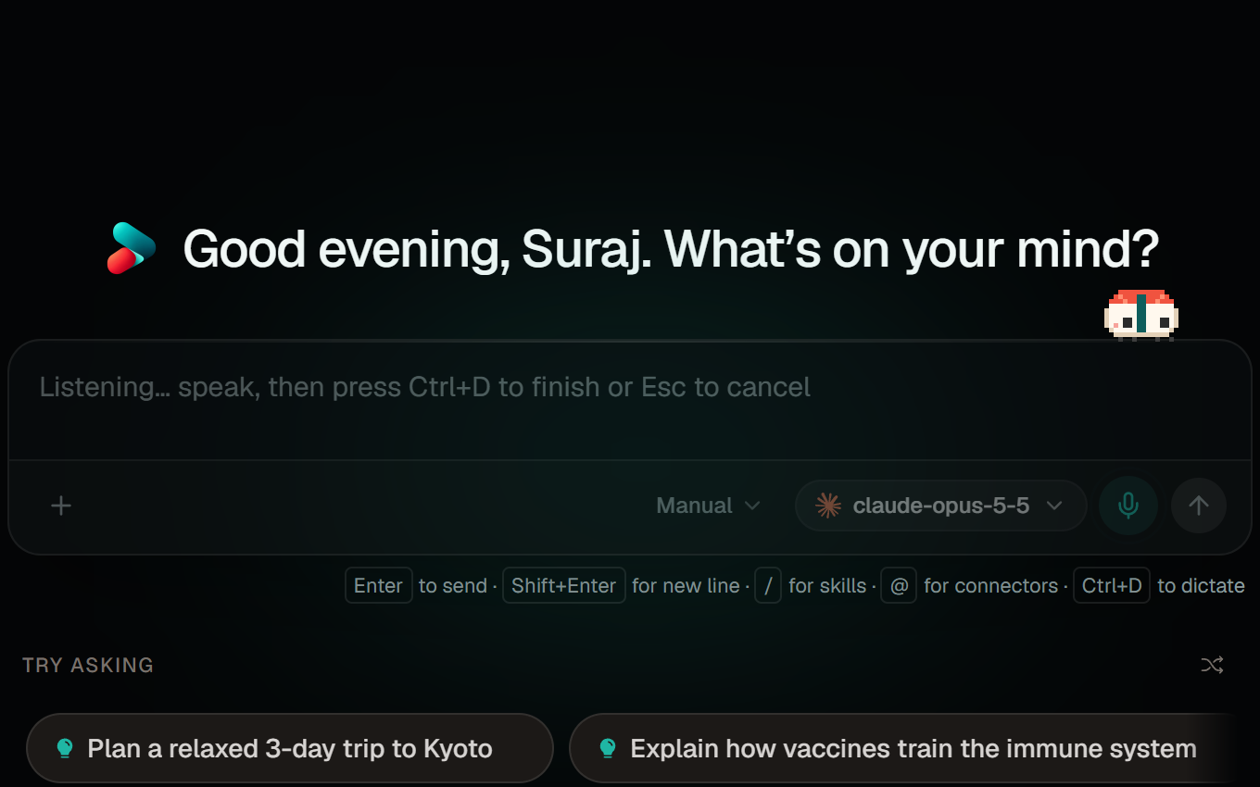The image size is (1260, 787).
Task: Expand the chevron next to claude-opus-5-5
Action: [1053, 506]
